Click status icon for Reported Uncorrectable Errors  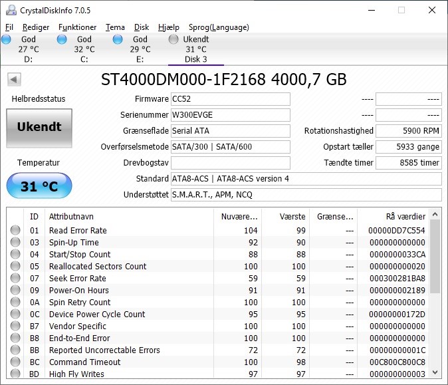(x=15, y=350)
